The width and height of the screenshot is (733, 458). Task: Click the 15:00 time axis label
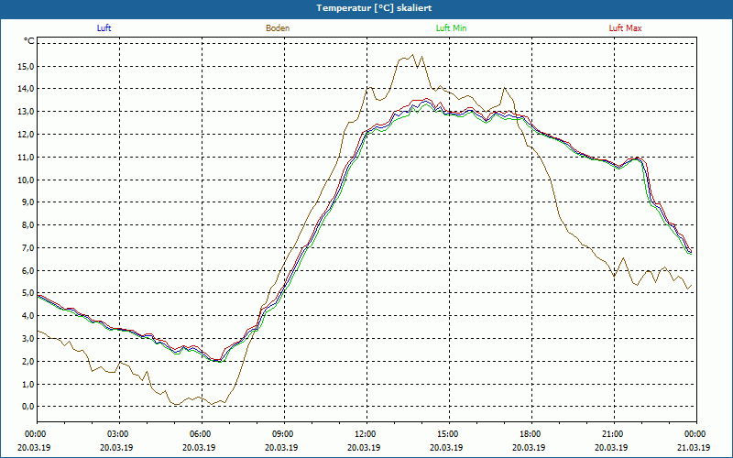(449, 434)
